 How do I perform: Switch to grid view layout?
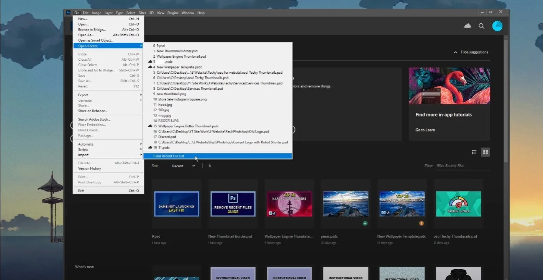pos(485,152)
